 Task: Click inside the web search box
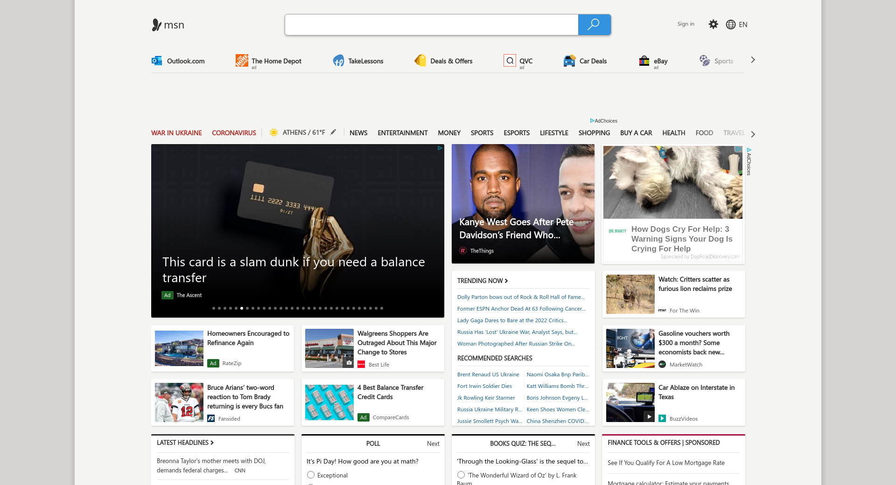[431, 25]
